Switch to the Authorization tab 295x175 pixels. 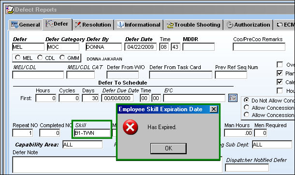248,25
